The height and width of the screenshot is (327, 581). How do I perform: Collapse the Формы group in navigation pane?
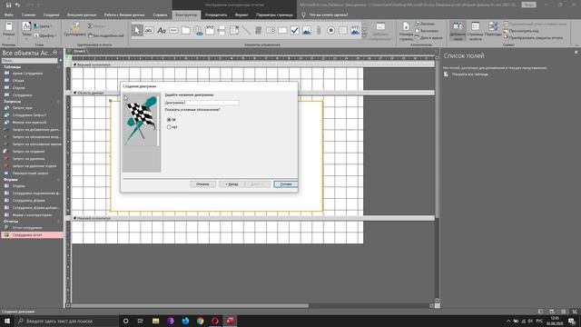pyautogui.click(x=58, y=180)
